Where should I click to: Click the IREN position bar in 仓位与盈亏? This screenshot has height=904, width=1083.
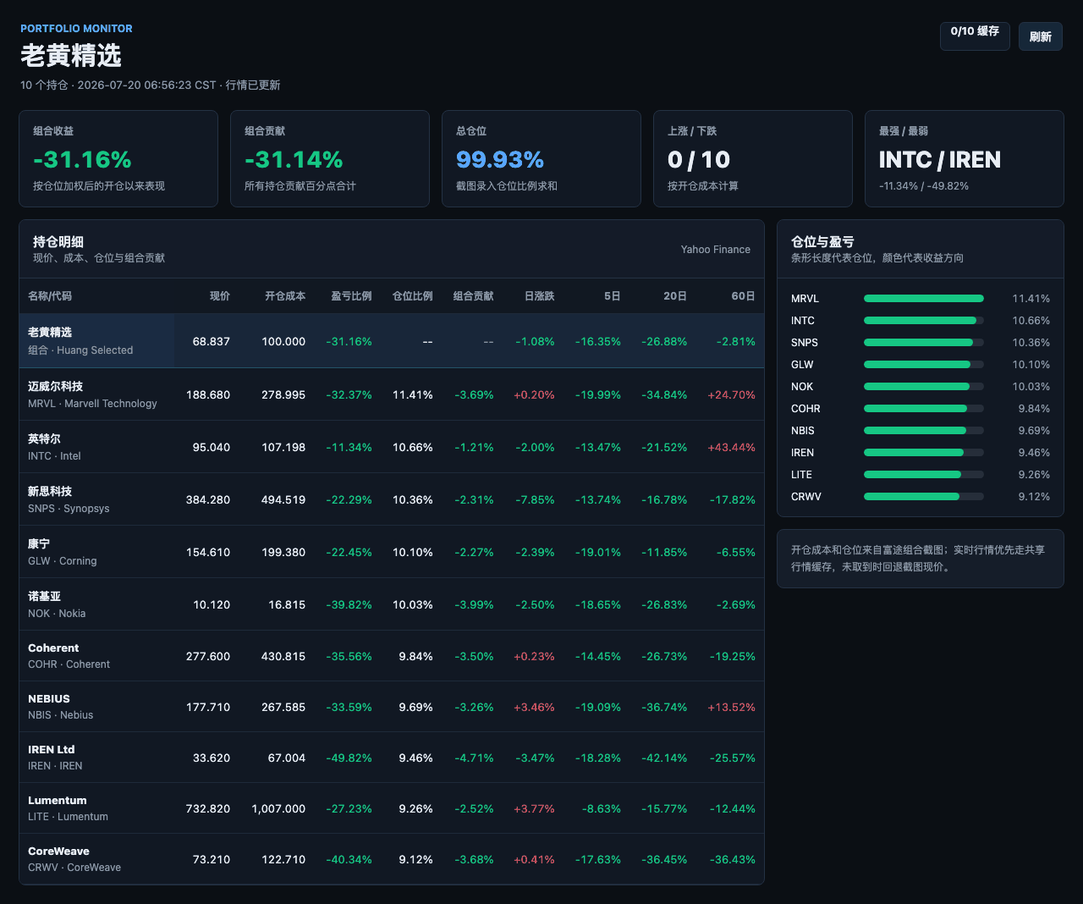pyautogui.click(x=924, y=453)
